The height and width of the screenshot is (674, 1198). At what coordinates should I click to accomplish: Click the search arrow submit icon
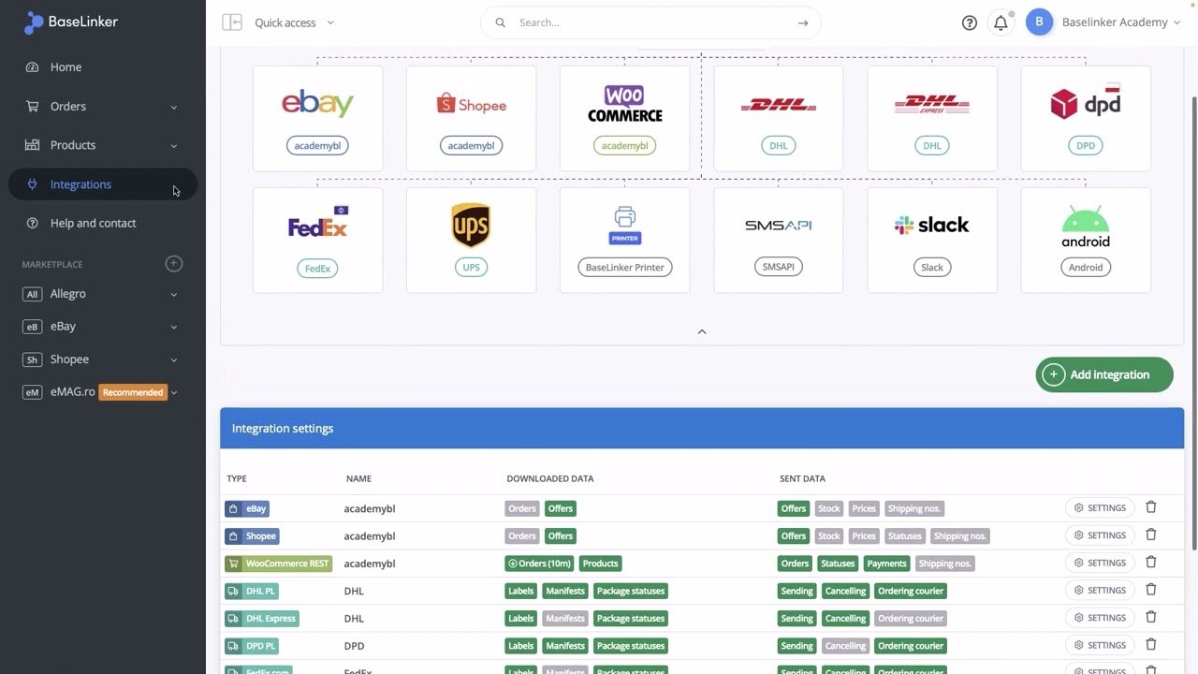coord(803,22)
